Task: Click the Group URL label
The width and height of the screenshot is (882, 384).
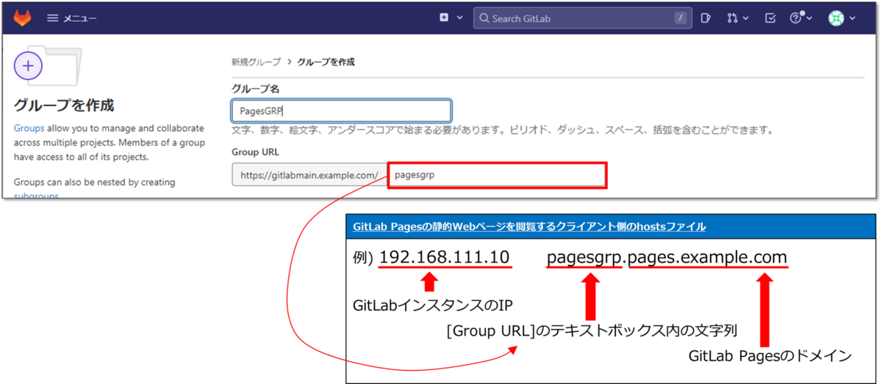Action: click(256, 153)
